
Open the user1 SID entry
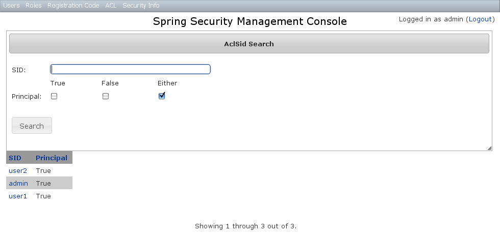point(18,196)
